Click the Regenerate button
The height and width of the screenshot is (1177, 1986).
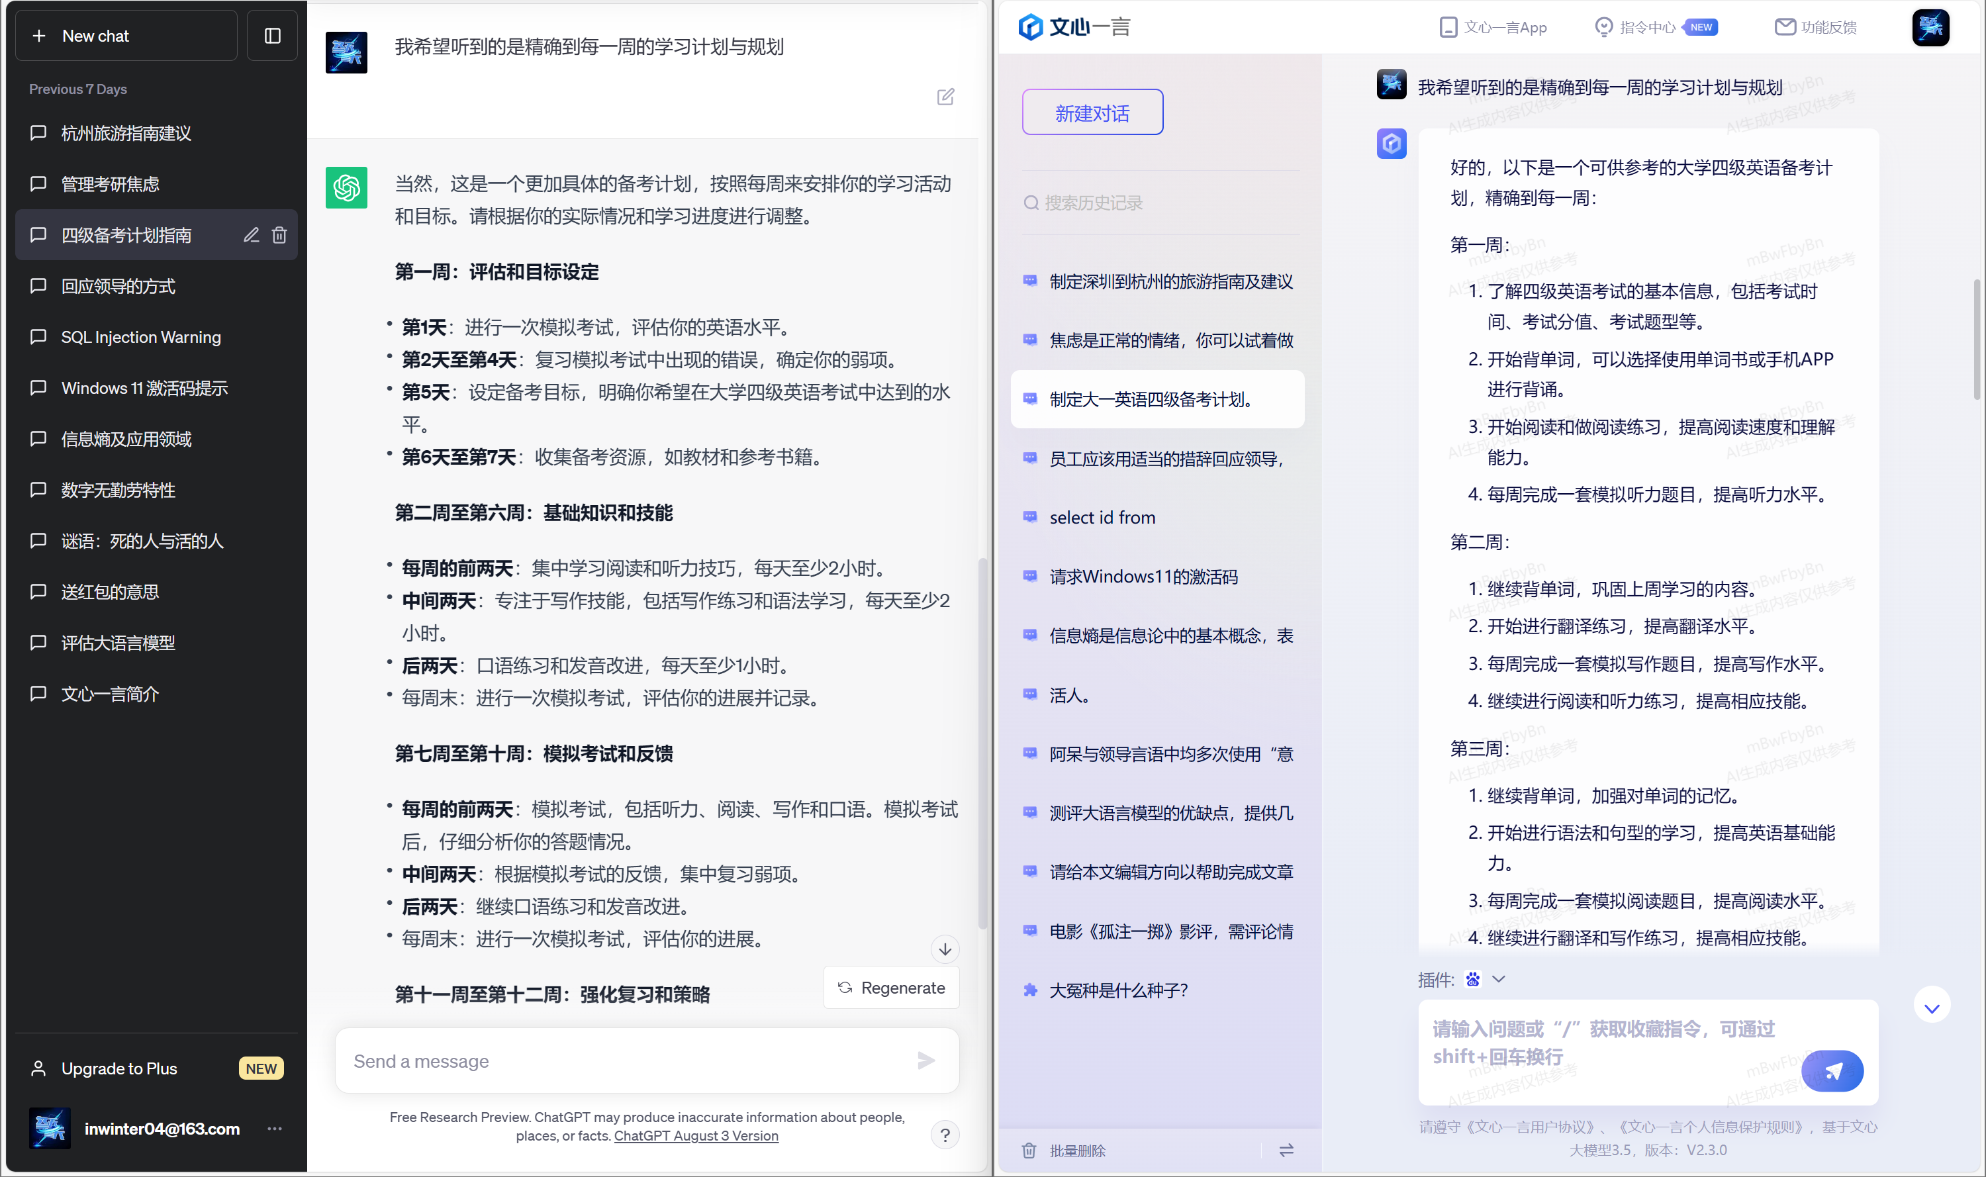click(892, 988)
